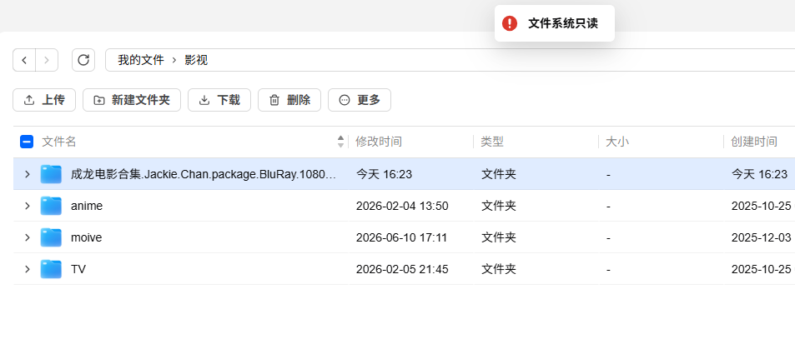Click 影视 in the breadcrumb path
This screenshot has height=359, width=795.
point(196,60)
